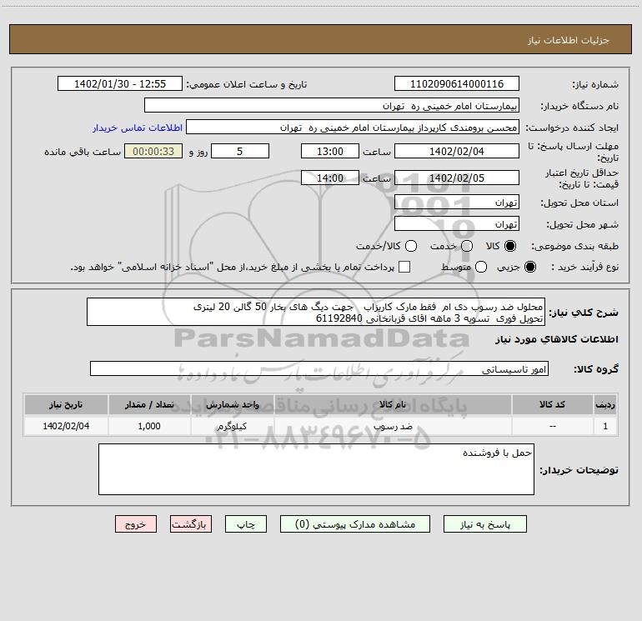Click the جزئیات اطلاعات نیاز header title
Viewport: 642px width, 621px height.
(568, 40)
